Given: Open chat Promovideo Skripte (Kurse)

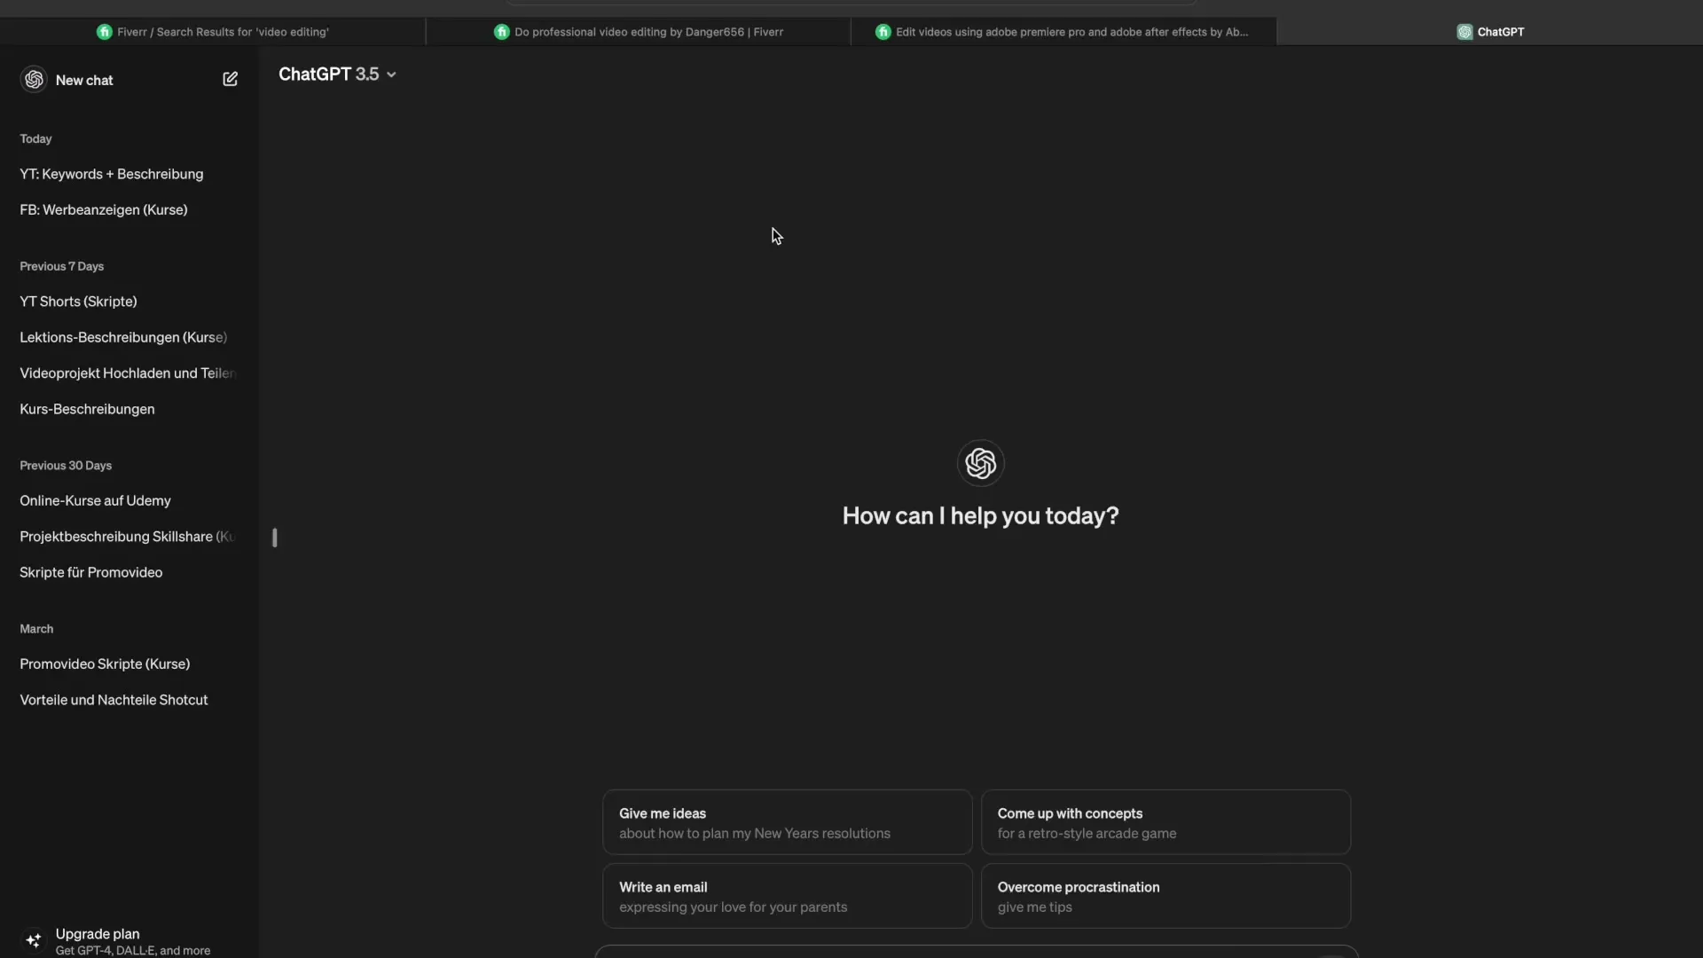Looking at the screenshot, I should click(105, 664).
